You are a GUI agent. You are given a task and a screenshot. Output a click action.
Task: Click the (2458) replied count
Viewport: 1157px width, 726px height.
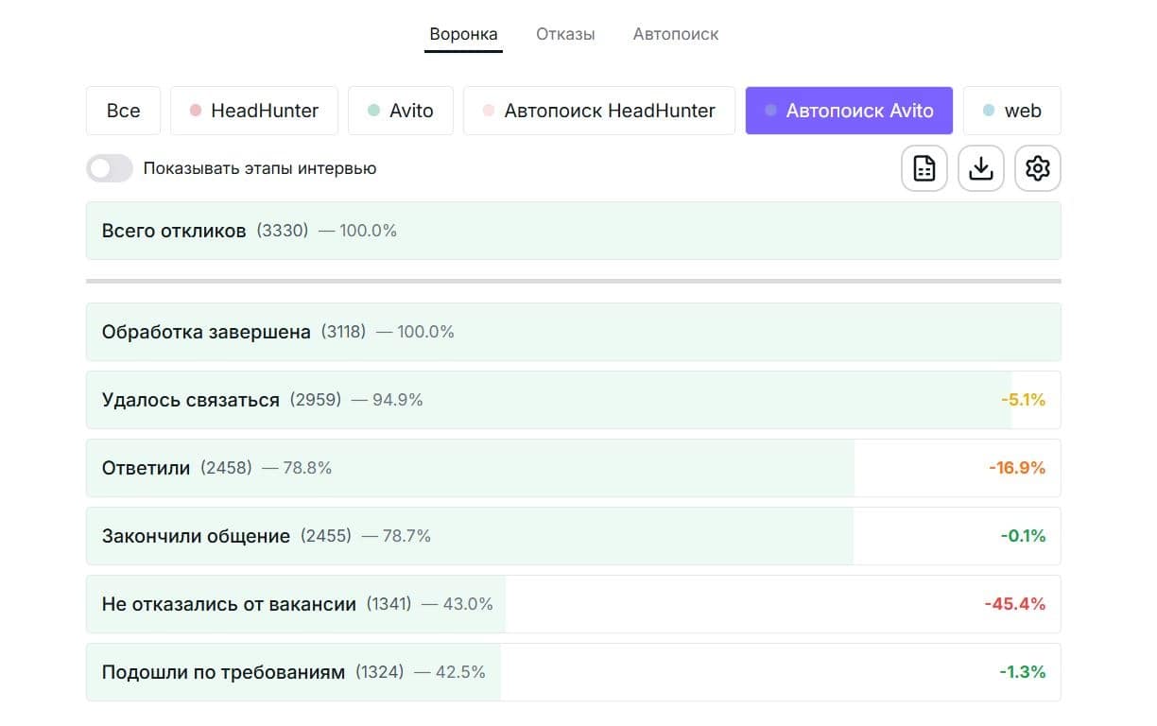pos(226,468)
